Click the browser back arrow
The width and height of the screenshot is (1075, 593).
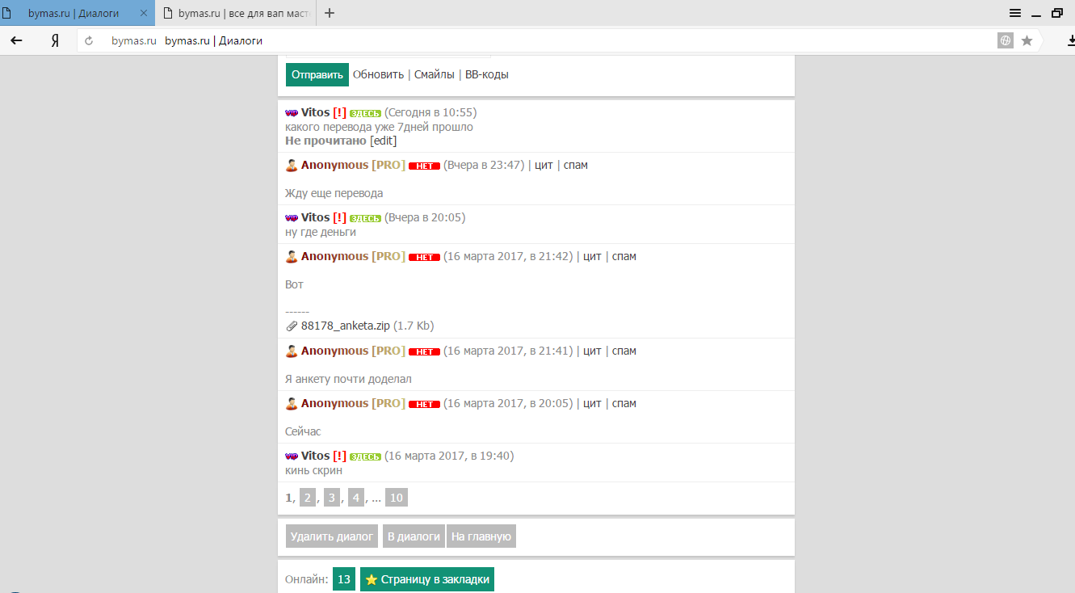[x=16, y=40]
